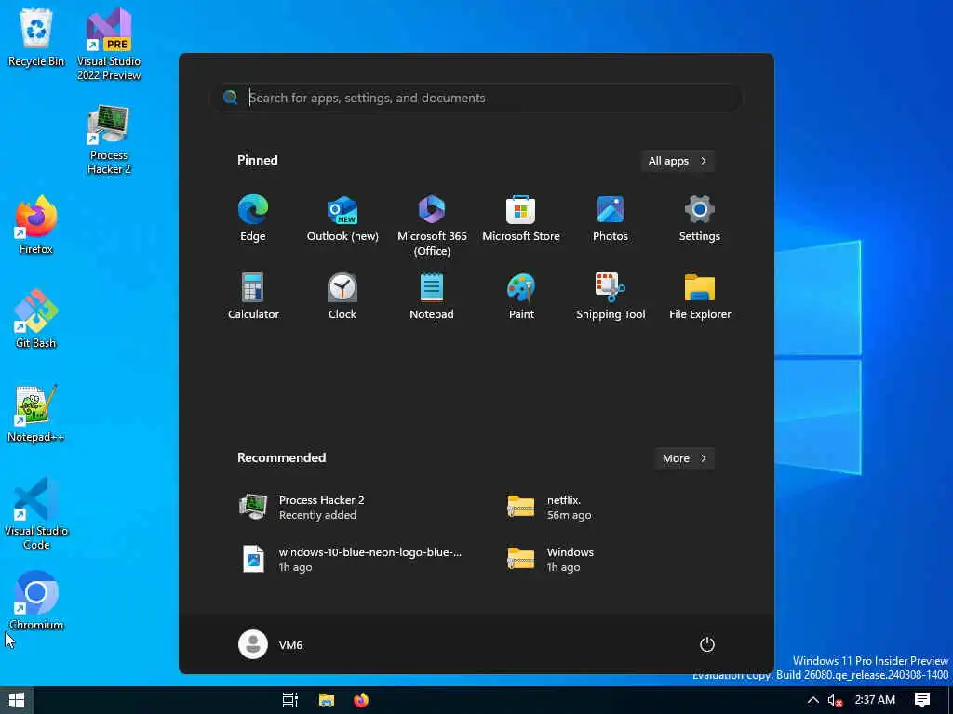This screenshot has width=953, height=714.
Task: Open Firefox from the taskbar
Action: coord(361,700)
